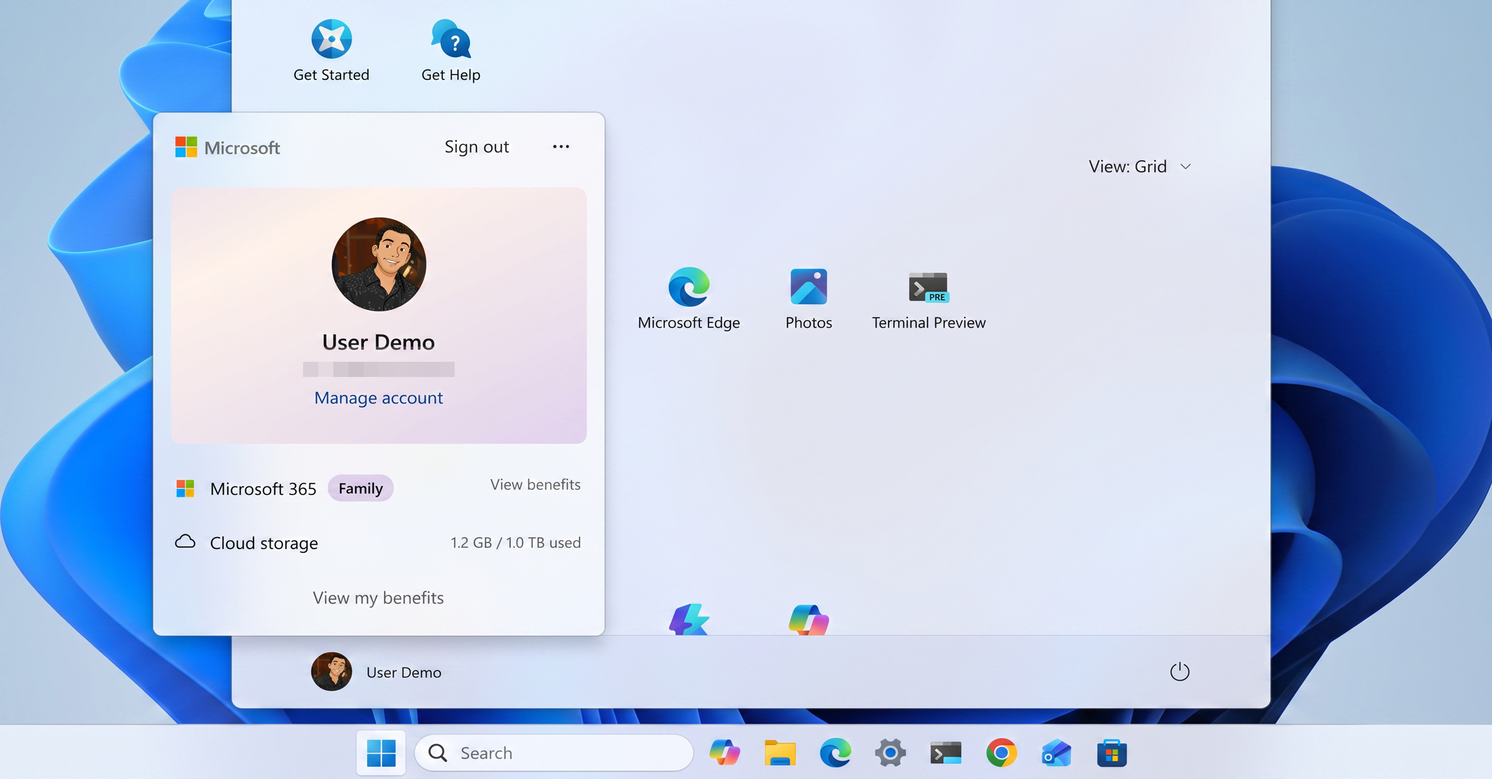
Task: Open Terminal from the taskbar
Action: pos(945,753)
